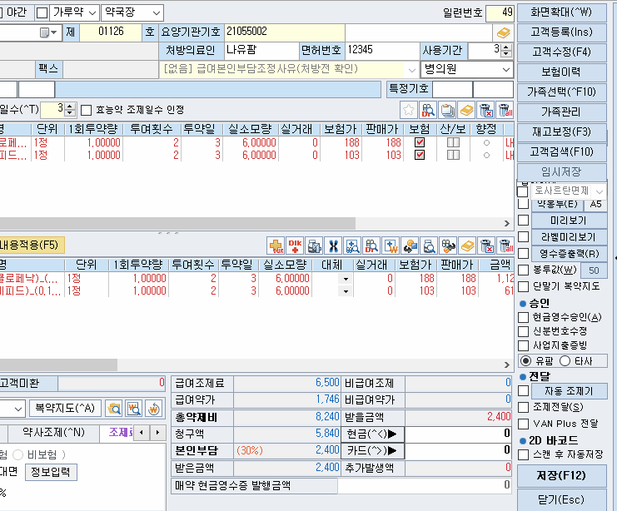Click the folder search icon beside 복약지도
Screen dimensions: 617x511
114,409
